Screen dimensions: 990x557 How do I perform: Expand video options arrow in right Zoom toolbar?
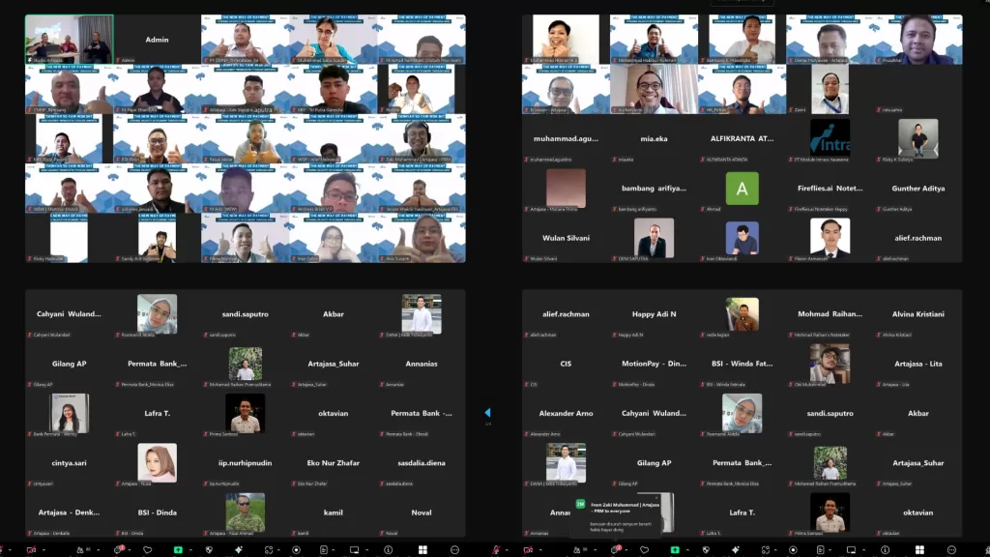(x=541, y=550)
